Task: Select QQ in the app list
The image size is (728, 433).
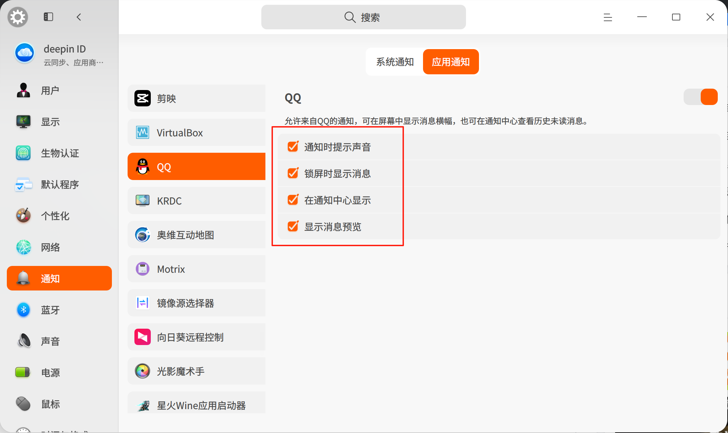Action: [196, 166]
